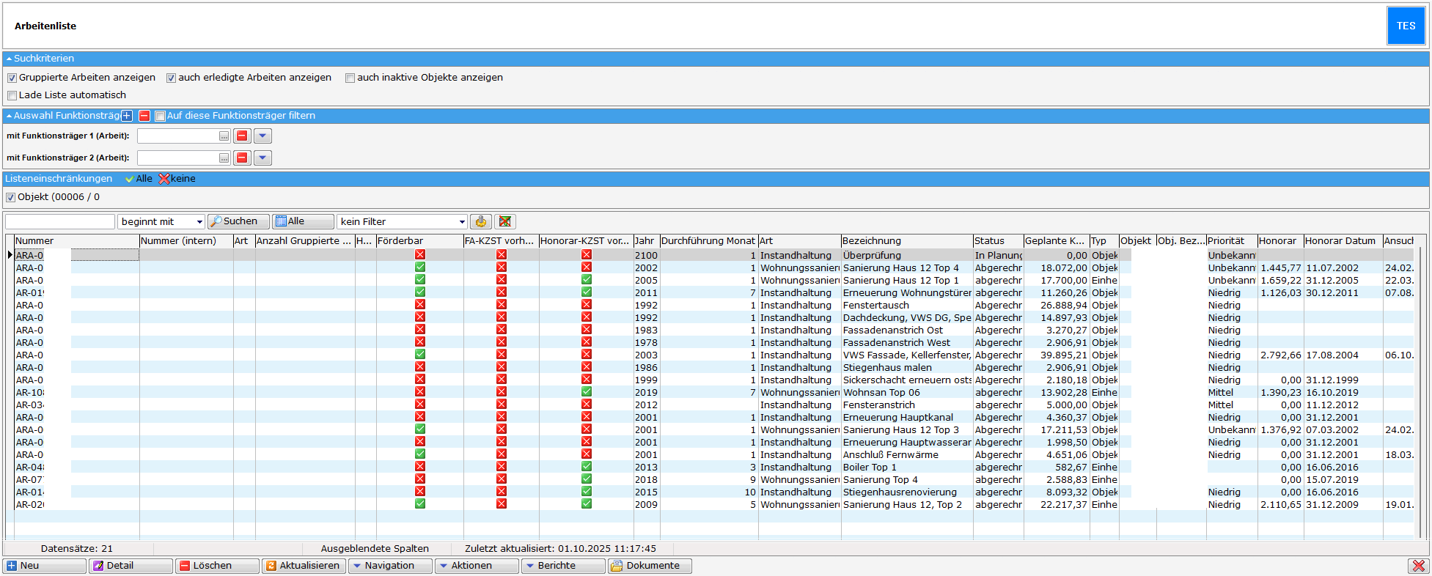
Task: Enable 'auch inaktive Objekte anzeigen' checkbox
Action: coord(350,78)
